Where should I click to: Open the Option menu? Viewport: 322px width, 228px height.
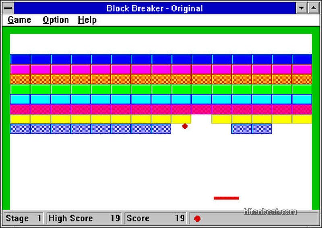tap(56, 20)
